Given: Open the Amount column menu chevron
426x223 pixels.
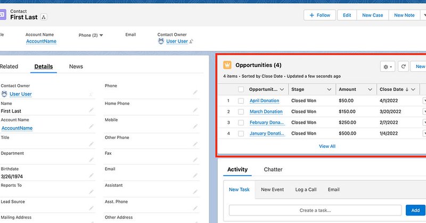Looking at the screenshot, I should point(370,89).
